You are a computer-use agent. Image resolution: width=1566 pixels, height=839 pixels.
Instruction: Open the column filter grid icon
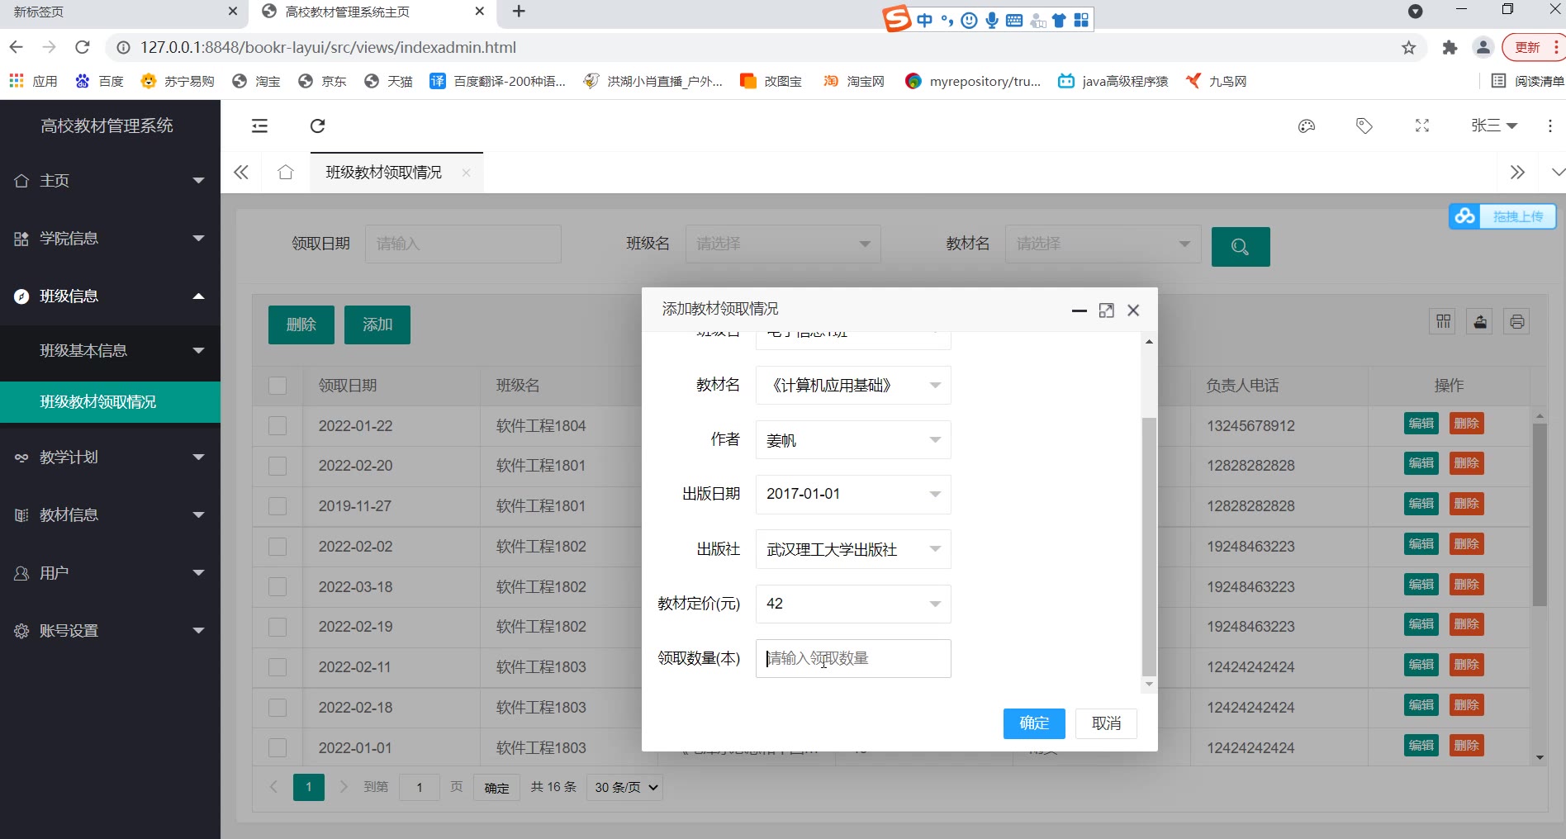pyautogui.click(x=1443, y=321)
